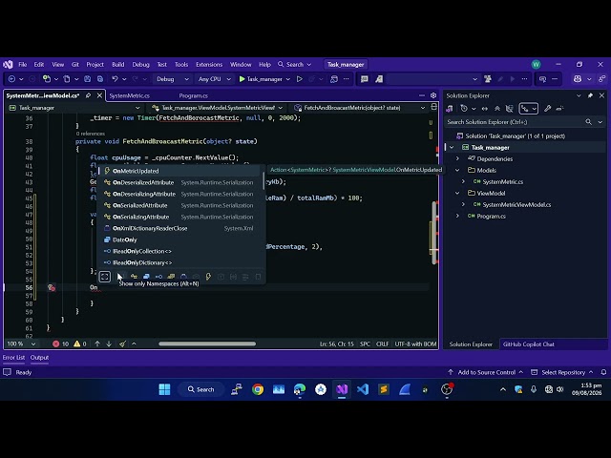Image resolution: width=611 pixels, height=458 pixels.
Task: Toggle the snippets lightning filter in IntelliSense
Action: point(208,277)
